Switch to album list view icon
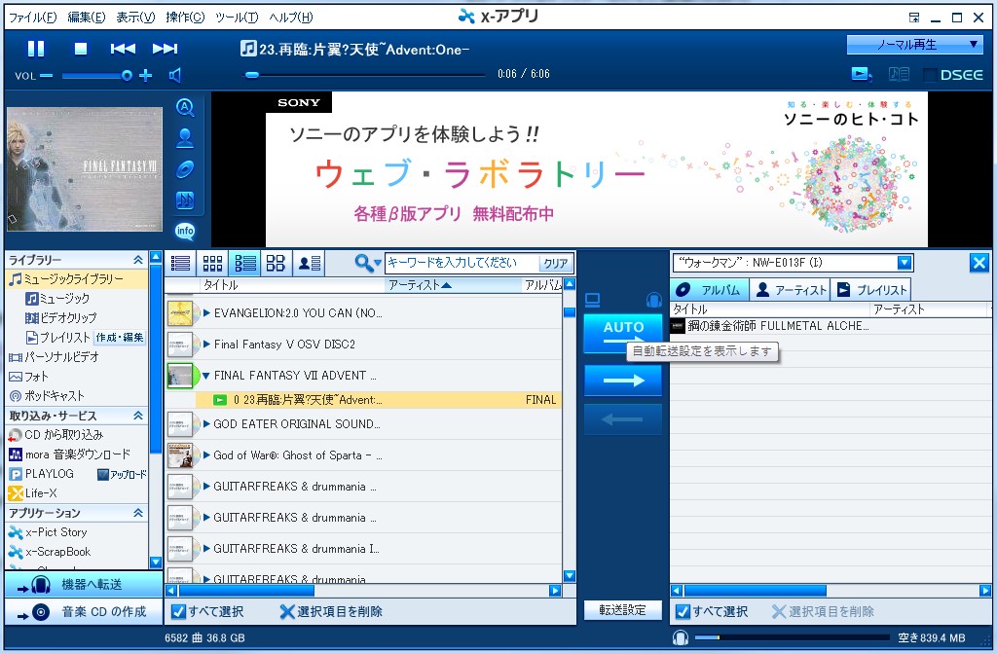Screen dimensions: 997x654 point(244,263)
